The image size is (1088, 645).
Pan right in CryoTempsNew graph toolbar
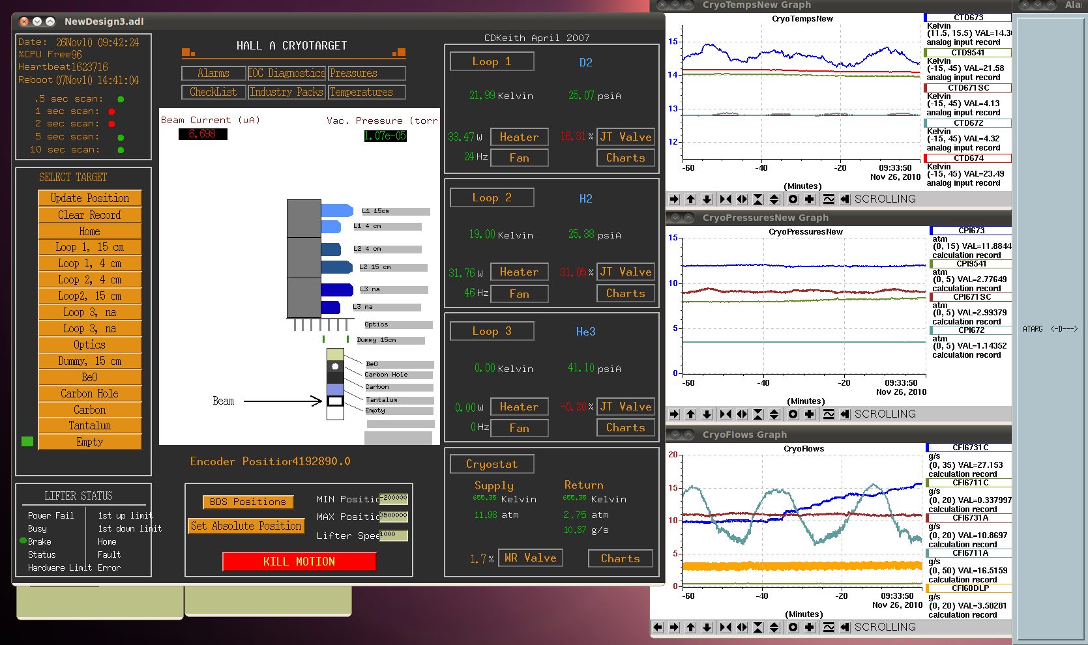pyautogui.click(x=674, y=199)
